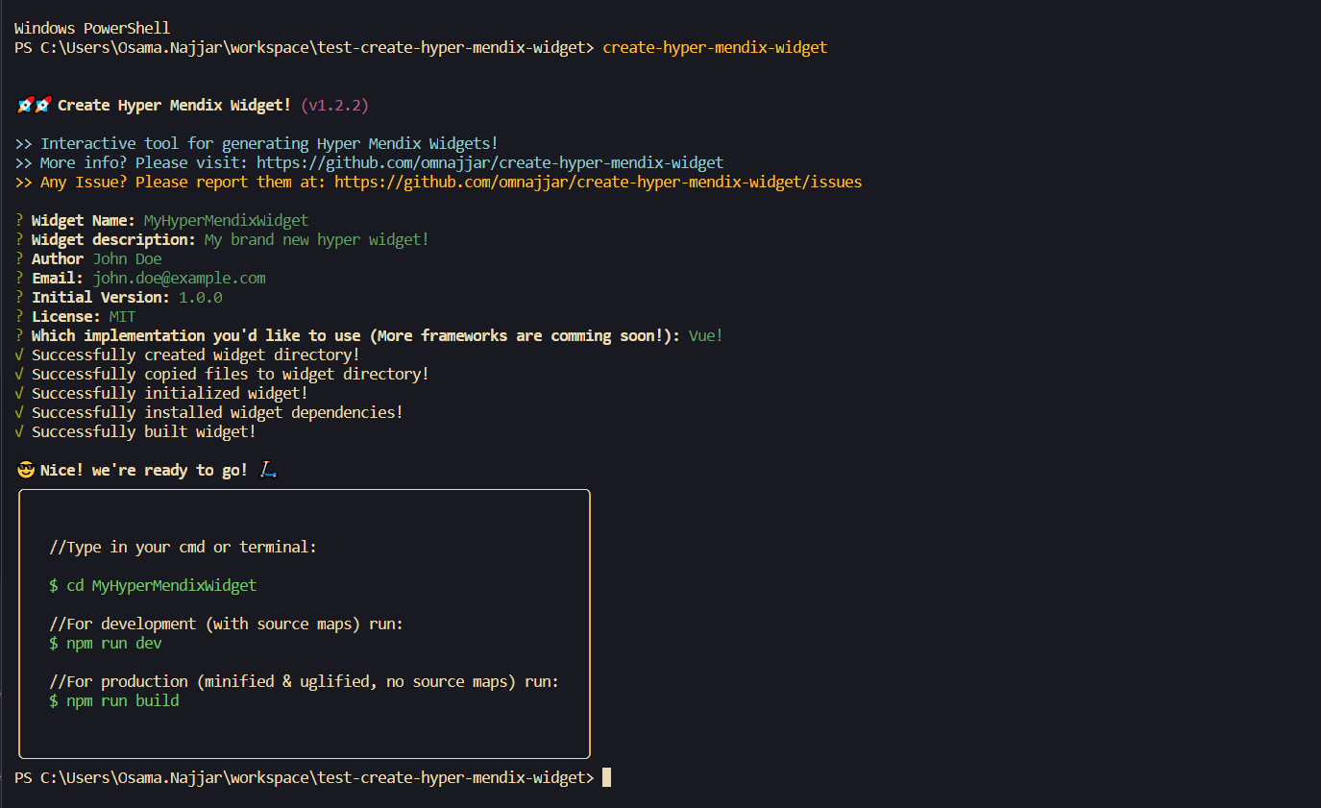Click the comment '//Type in your cmd or terminal:'
Image resolution: width=1321 pixels, height=808 pixels.
(x=183, y=547)
